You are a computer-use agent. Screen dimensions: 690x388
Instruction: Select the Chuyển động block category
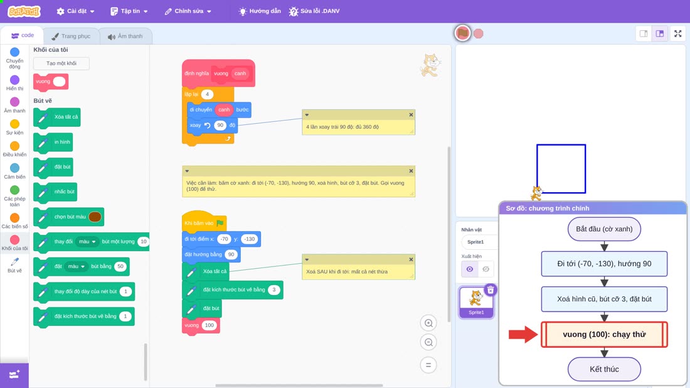pyautogui.click(x=14, y=58)
